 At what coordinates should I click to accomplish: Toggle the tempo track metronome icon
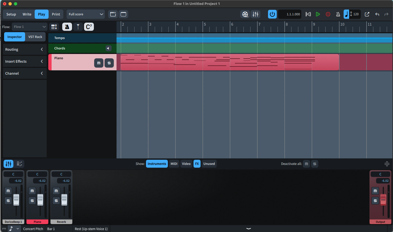67,27
